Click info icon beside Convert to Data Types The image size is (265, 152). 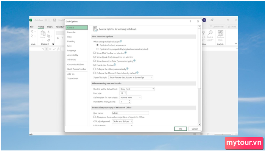(134, 61)
